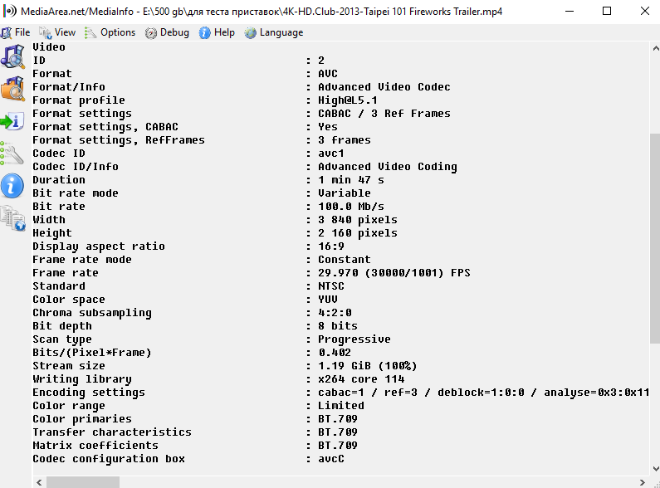Open the View menu in menu bar
Viewport: 660px width, 488px height.
pyautogui.click(x=57, y=32)
